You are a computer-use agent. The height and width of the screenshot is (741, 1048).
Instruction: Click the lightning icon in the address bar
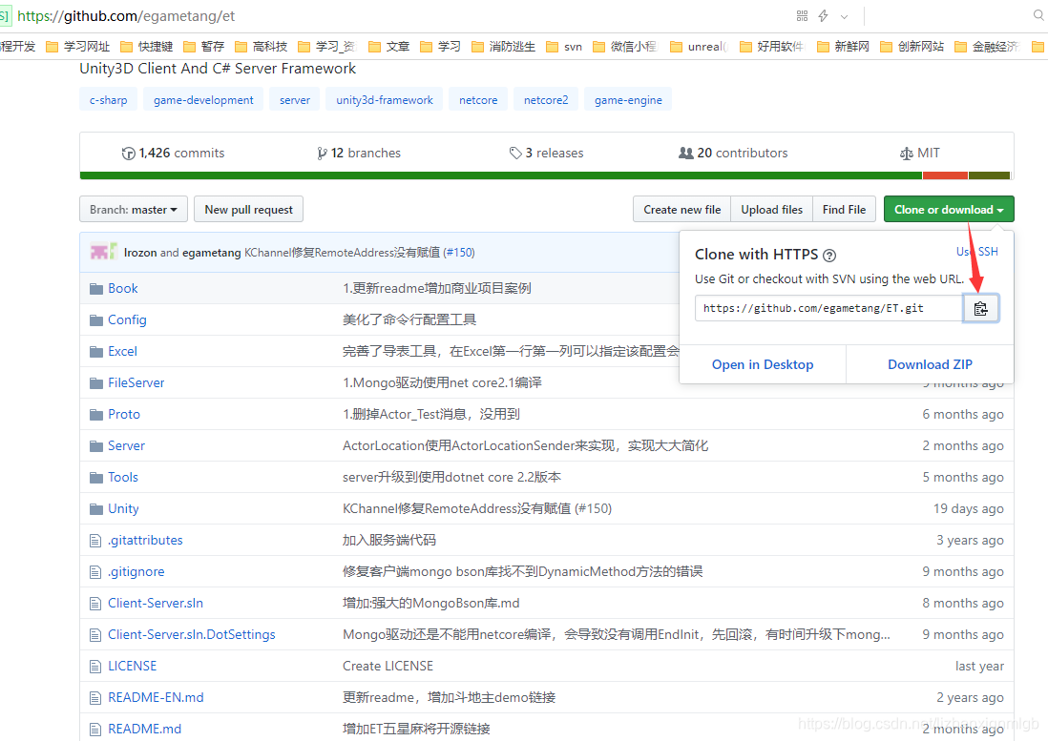point(823,15)
